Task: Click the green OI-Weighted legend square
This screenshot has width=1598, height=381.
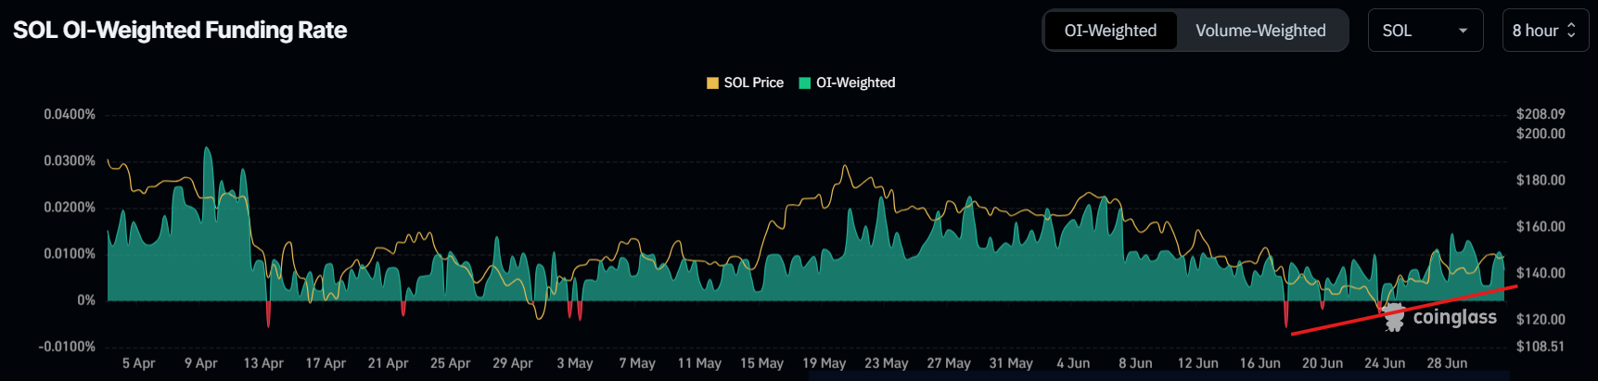Action: [805, 83]
